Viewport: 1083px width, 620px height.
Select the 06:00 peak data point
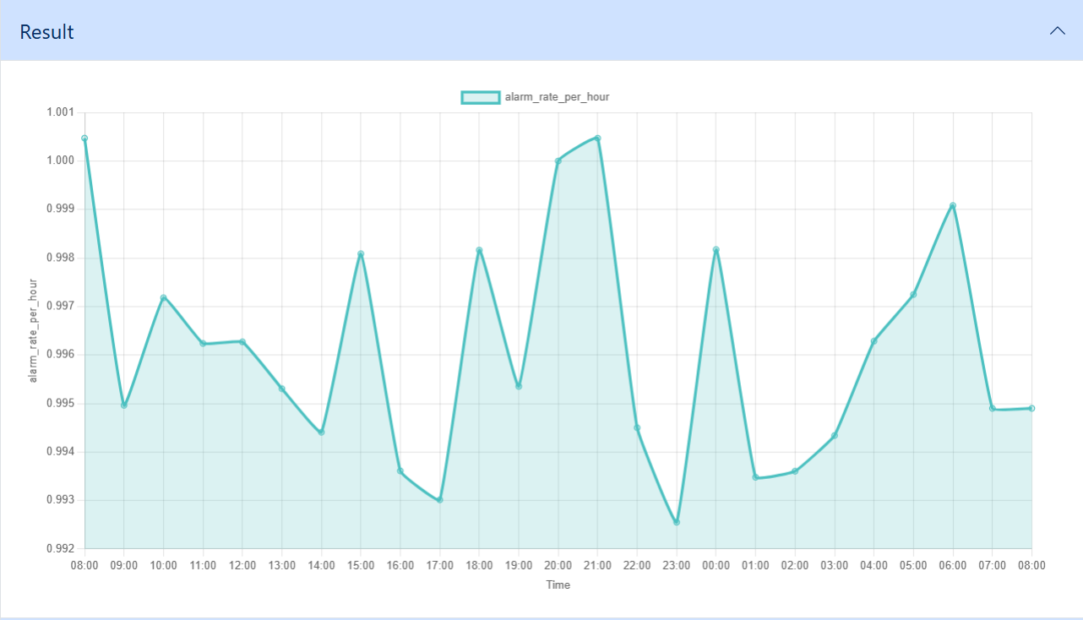pos(953,205)
